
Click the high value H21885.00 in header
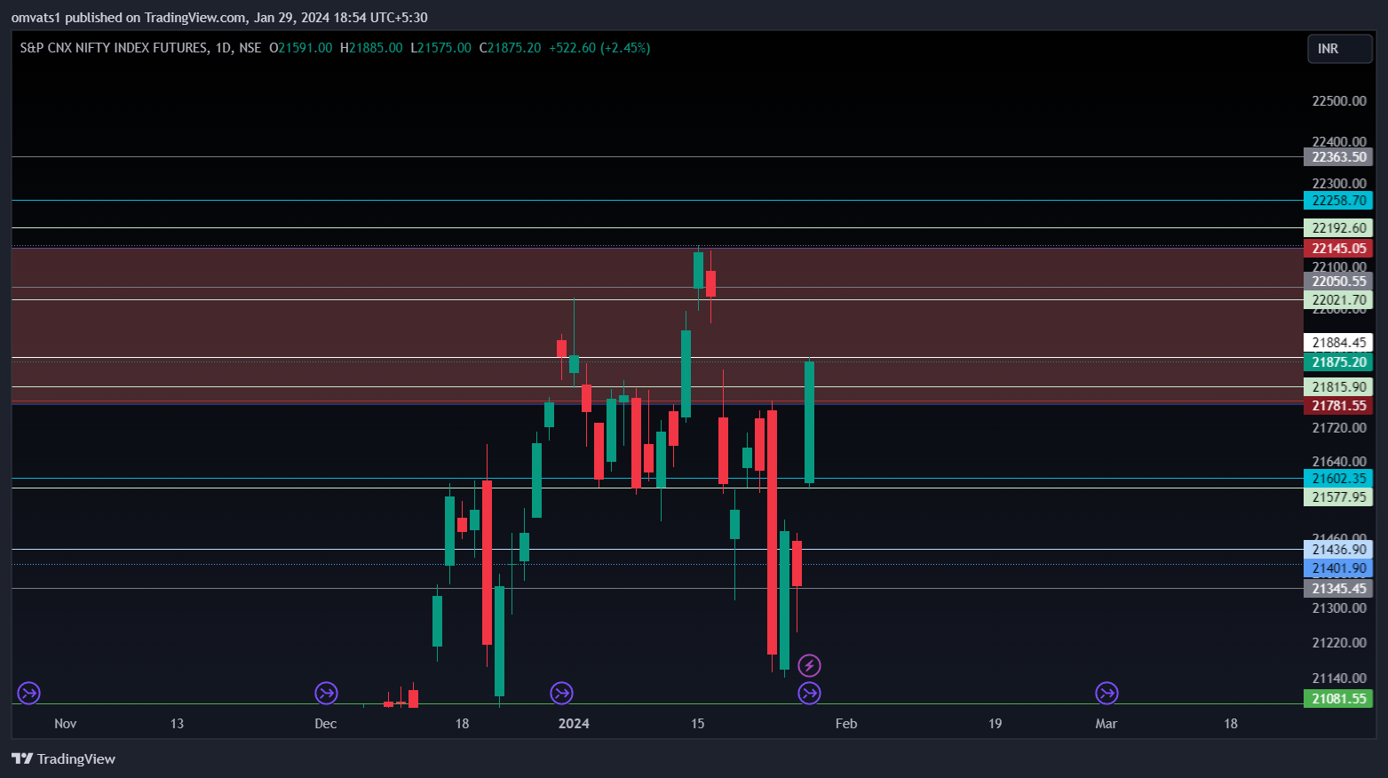click(371, 48)
